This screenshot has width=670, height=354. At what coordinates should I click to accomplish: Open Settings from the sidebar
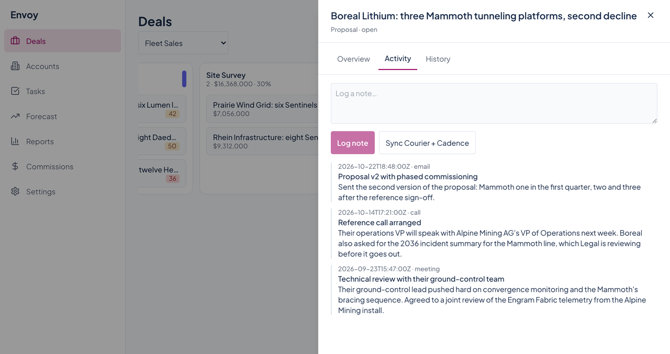(62, 191)
